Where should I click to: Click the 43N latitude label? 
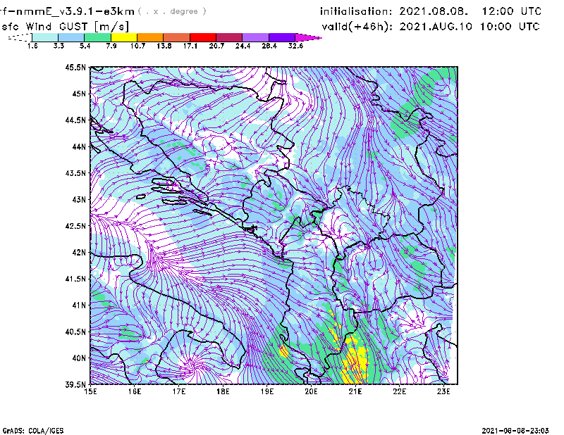[x=79, y=199]
